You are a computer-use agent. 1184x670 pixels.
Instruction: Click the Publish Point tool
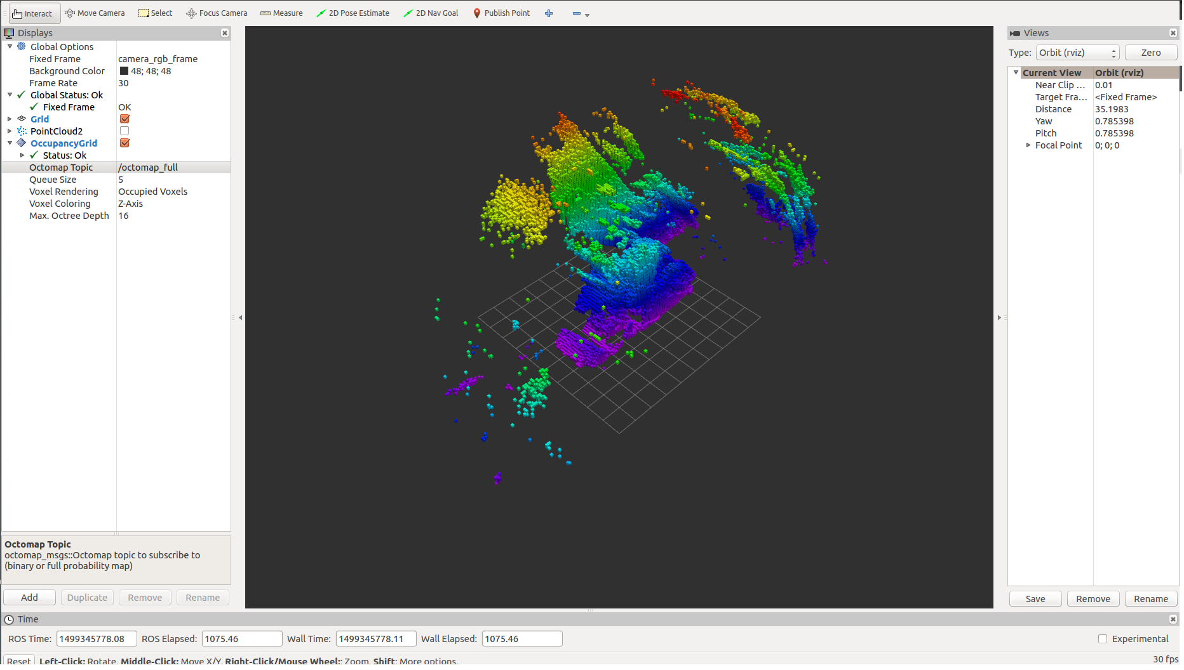tap(501, 13)
